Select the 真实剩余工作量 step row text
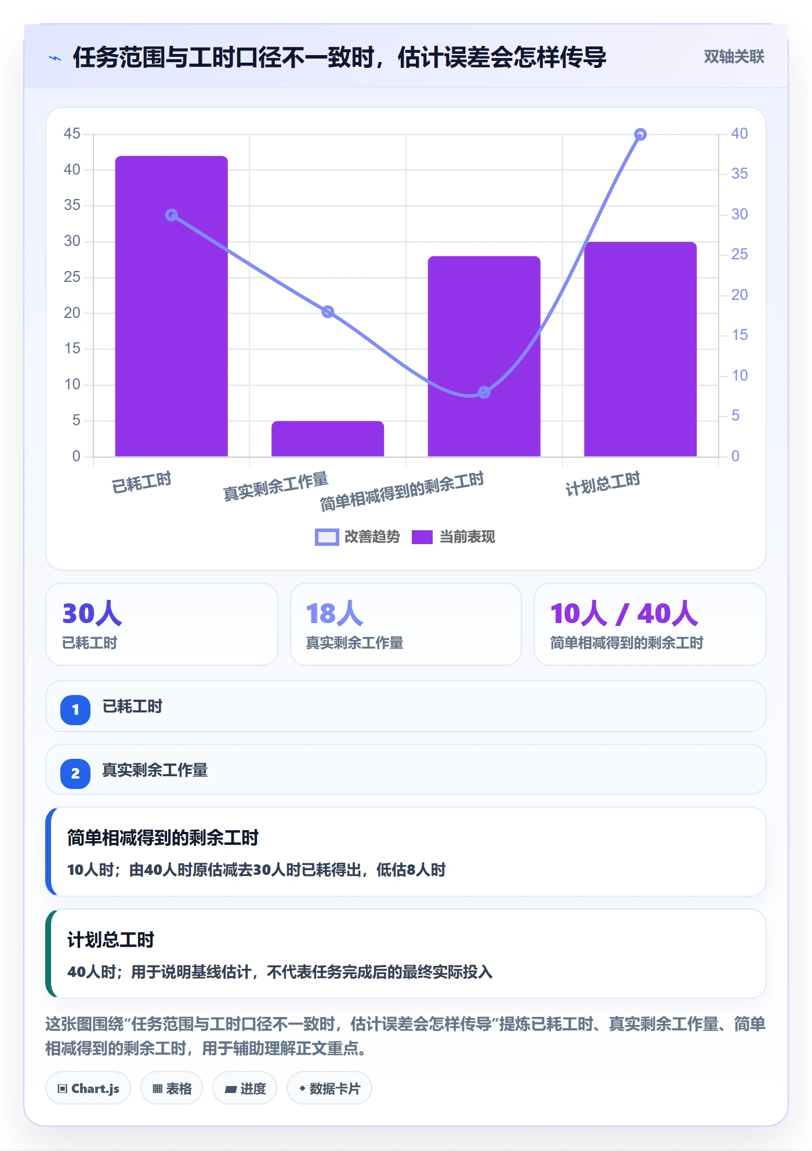 tap(155, 770)
